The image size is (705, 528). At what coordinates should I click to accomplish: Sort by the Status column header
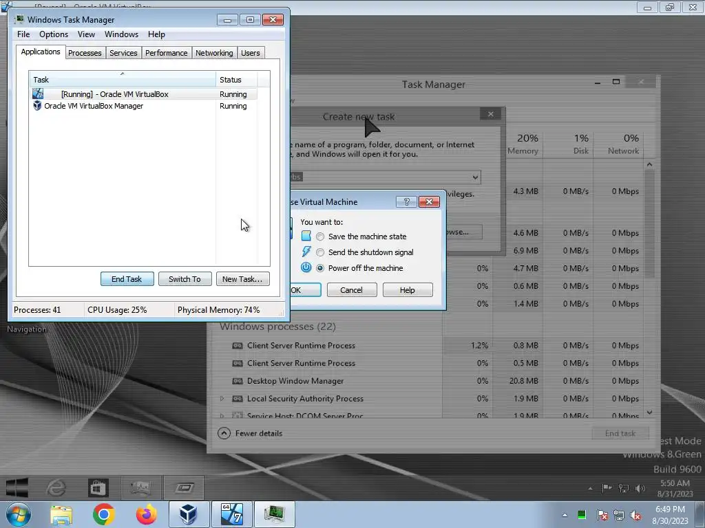tap(237, 80)
